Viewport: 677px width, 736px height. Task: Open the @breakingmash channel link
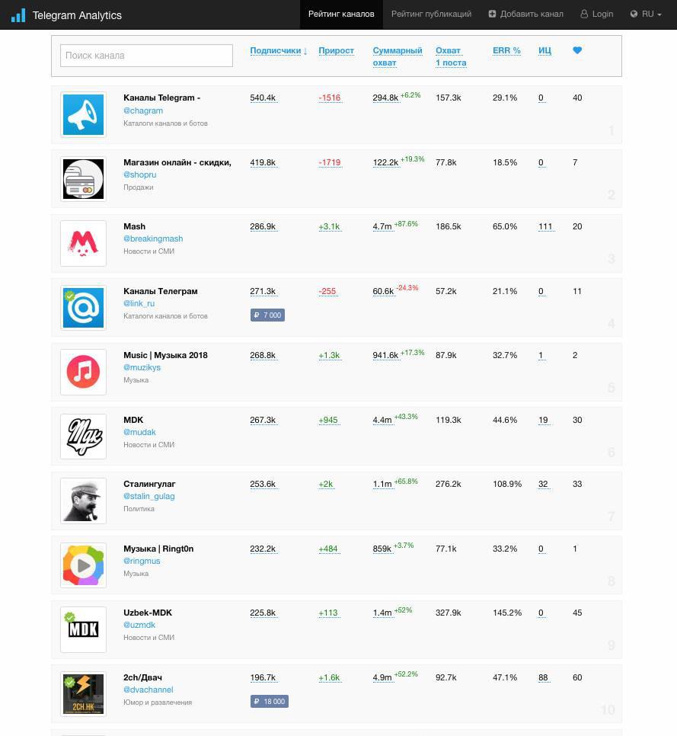point(153,238)
